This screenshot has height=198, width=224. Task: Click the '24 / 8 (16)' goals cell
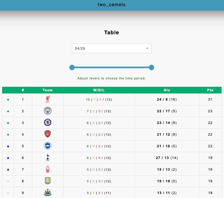pyautogui.click(x=167, y=99)
